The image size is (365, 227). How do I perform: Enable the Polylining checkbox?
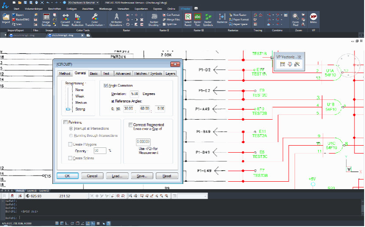pyautogui.click(x=66, y=122)
